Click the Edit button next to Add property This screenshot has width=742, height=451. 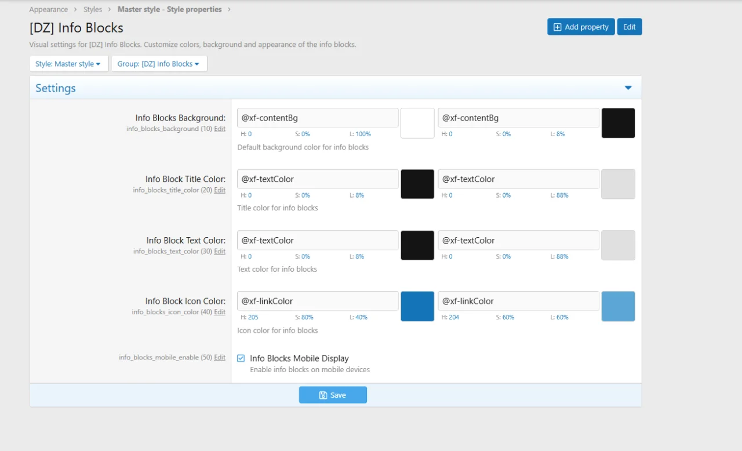[629, 27]
